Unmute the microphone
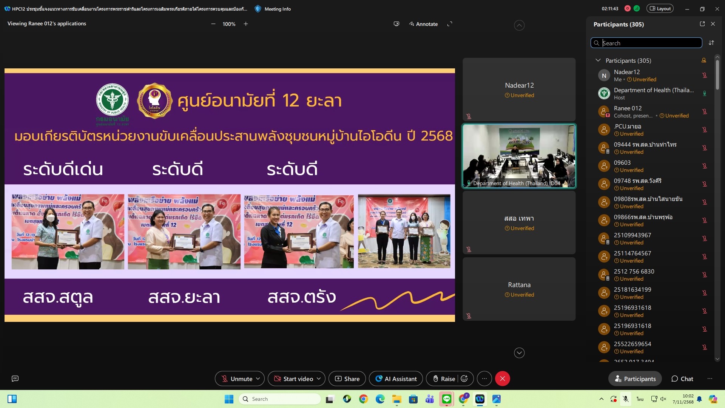 pyautogui.click(x=237, y=379)
